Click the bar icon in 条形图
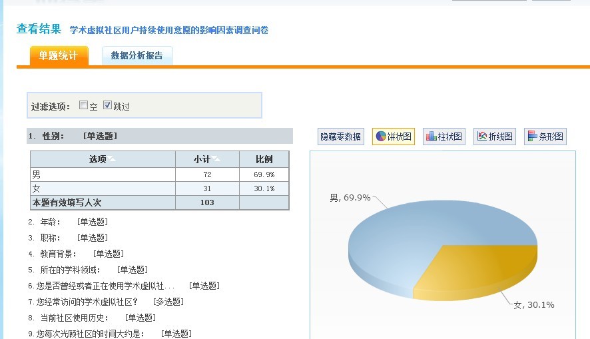Viewport: 590px width, 339px height. click(x=533, y=137)
